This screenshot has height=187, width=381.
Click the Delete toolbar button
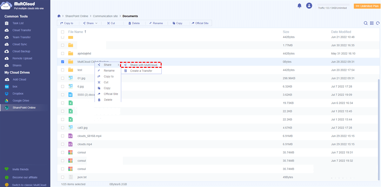[x=134, y=23]
